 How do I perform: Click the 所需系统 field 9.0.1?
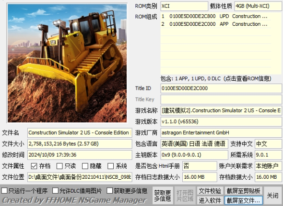[x=268, y=155]
